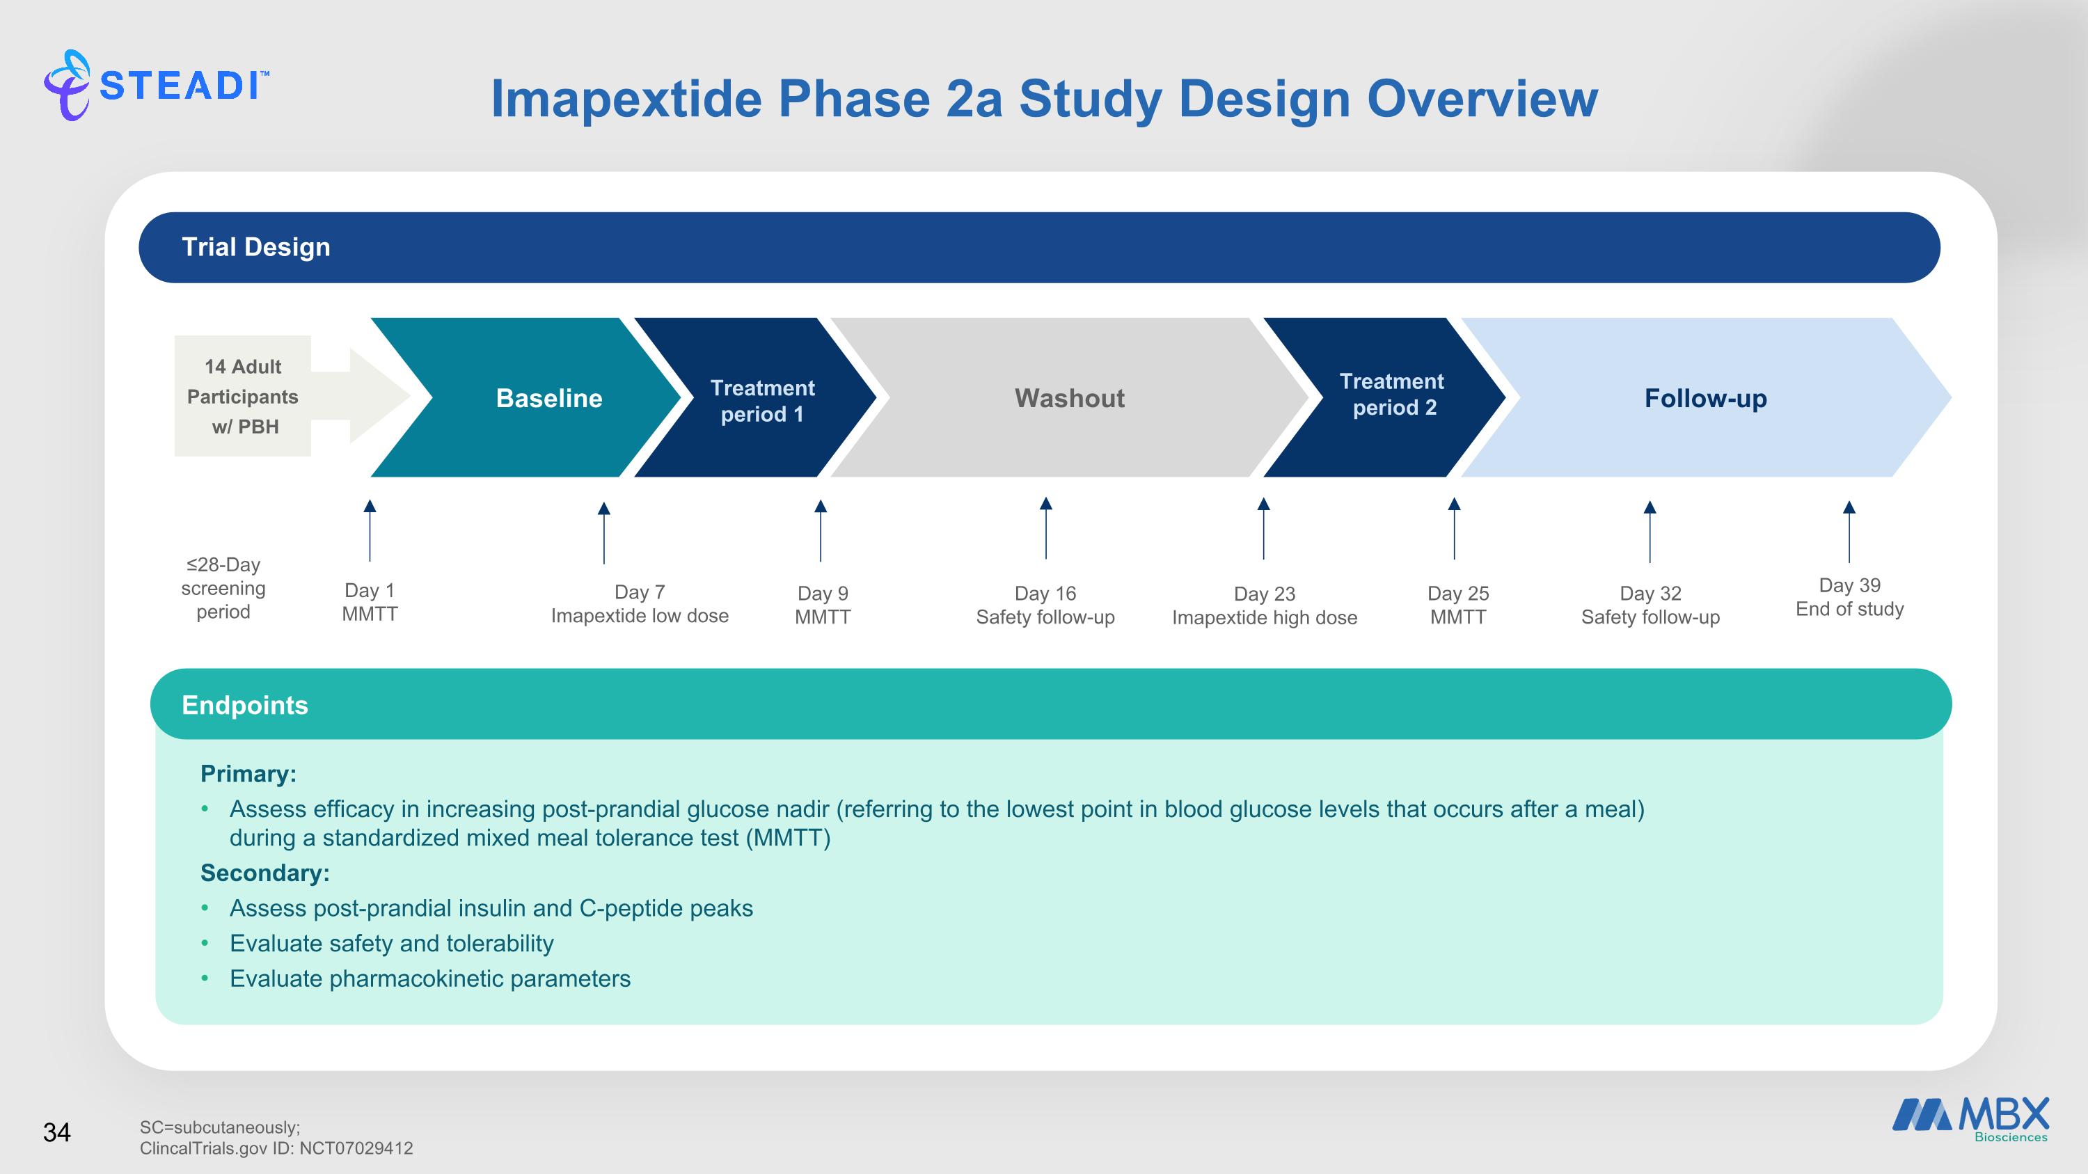Select 'Day 32 Safety follow-up' label
The width and height of the screenshot is (2088, 1174).
[x=1650, y=605]
